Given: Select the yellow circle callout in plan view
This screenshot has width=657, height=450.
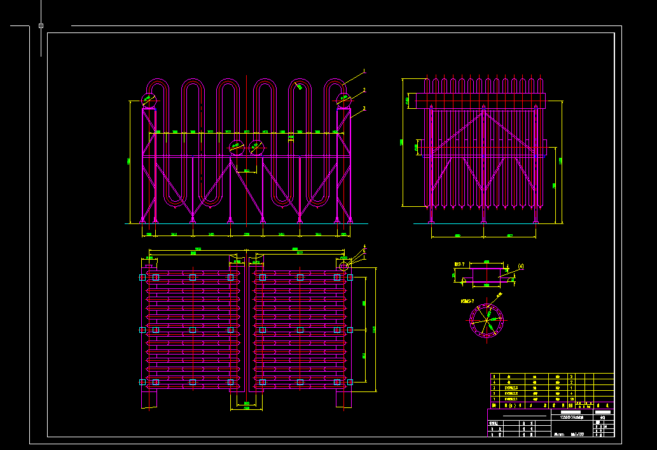Looking at the screenshot, I should pos(343,266).
